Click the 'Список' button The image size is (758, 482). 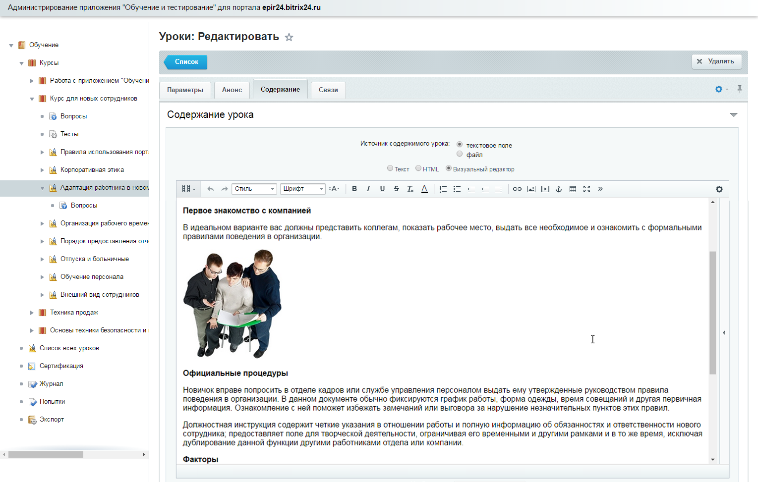point(186,62)
